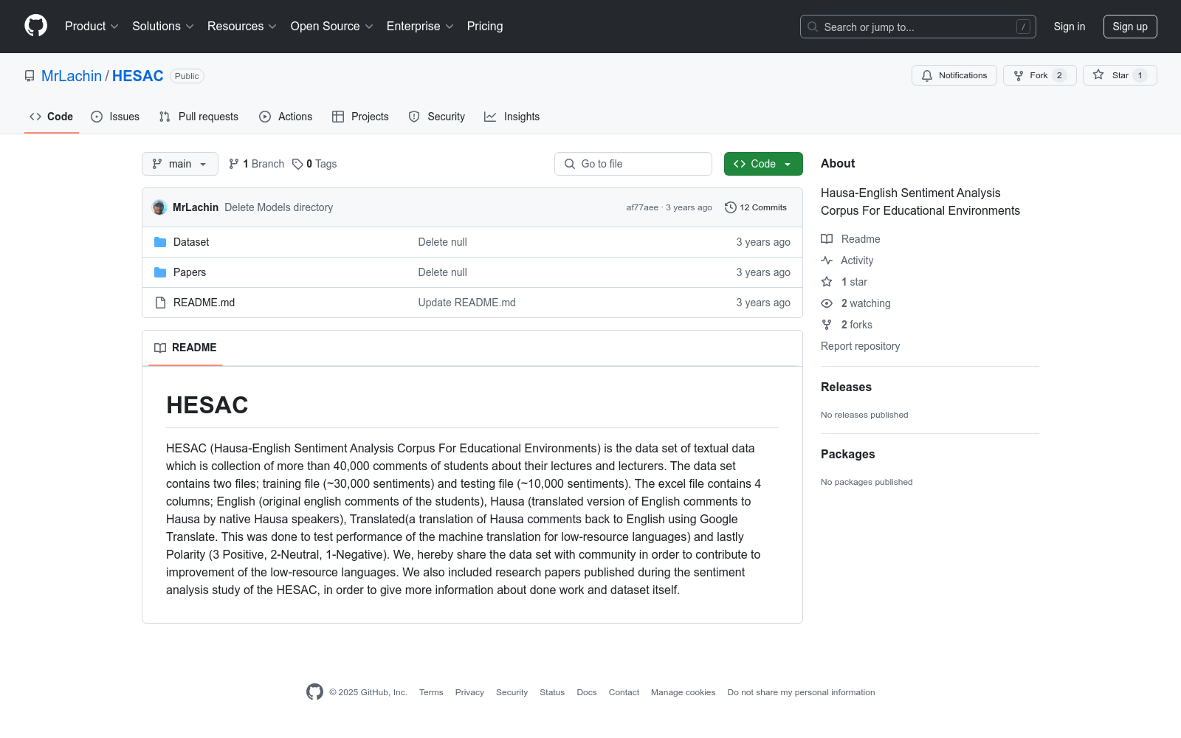The width and height of the screenshot is (1181, 738).
Task: Click Report repository
Action: 861,346
